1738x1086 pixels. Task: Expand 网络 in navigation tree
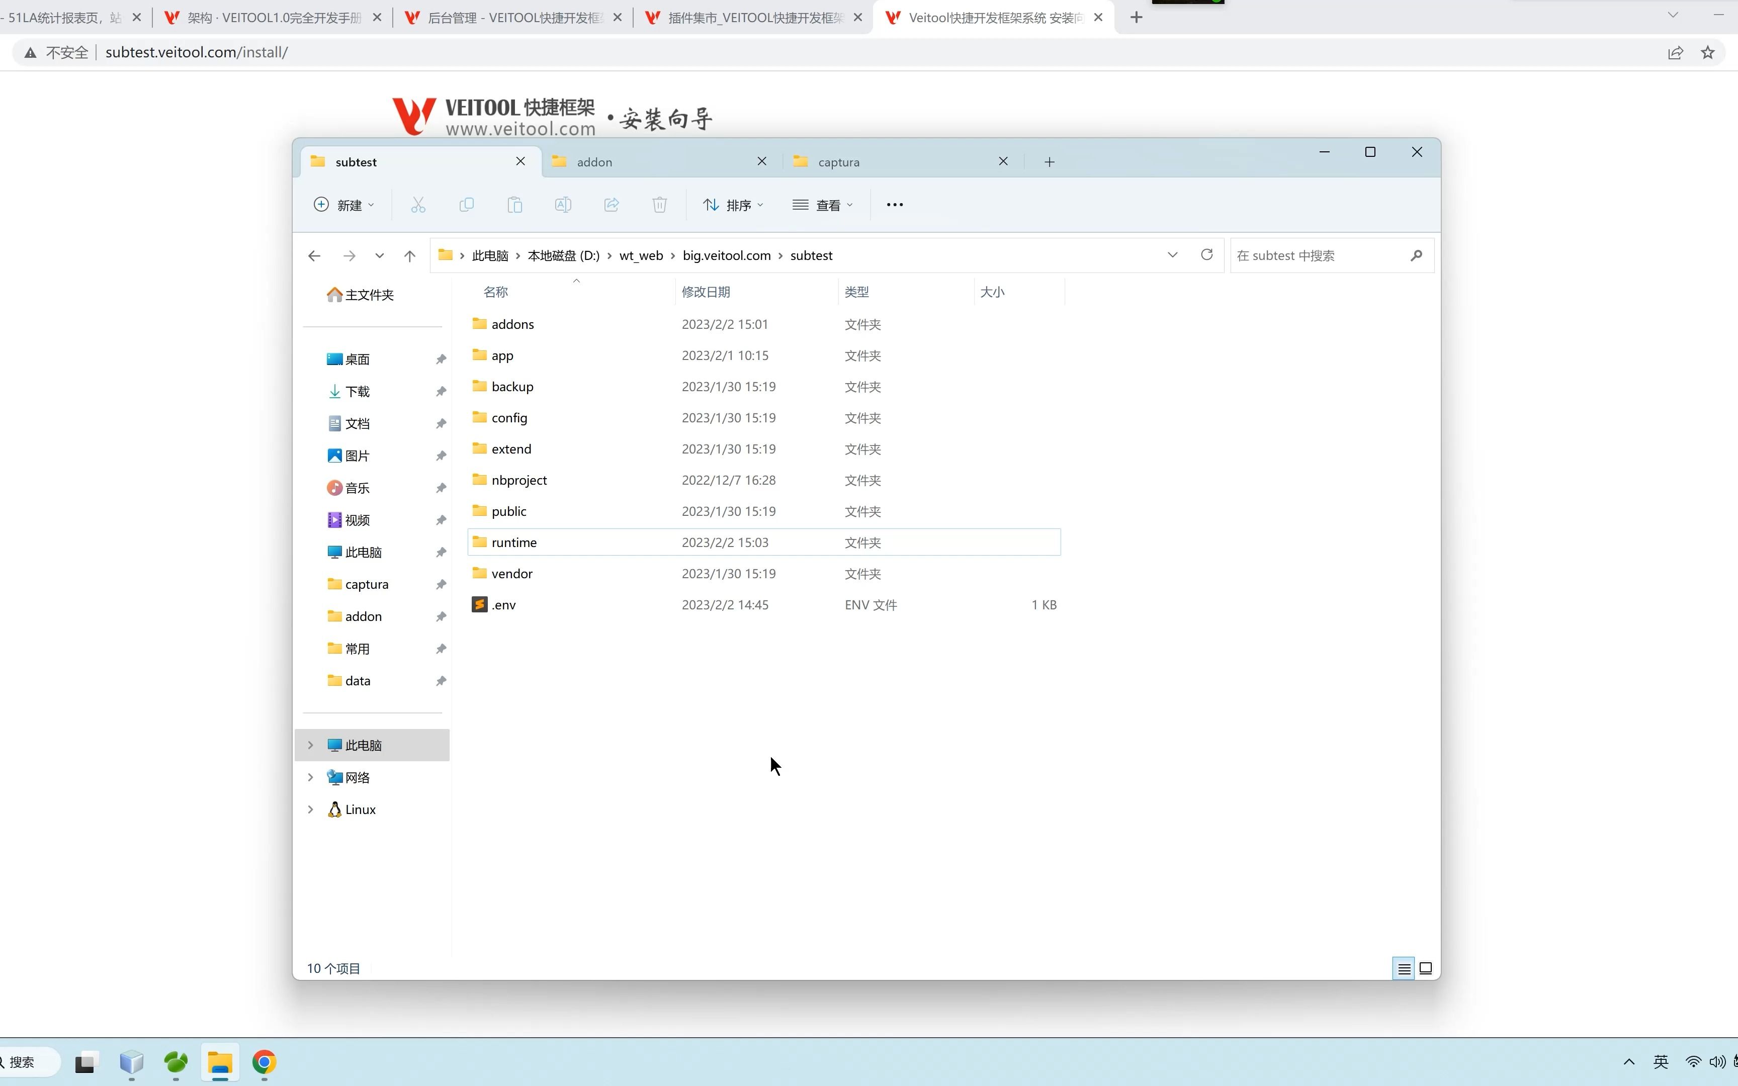pos(311,777)
